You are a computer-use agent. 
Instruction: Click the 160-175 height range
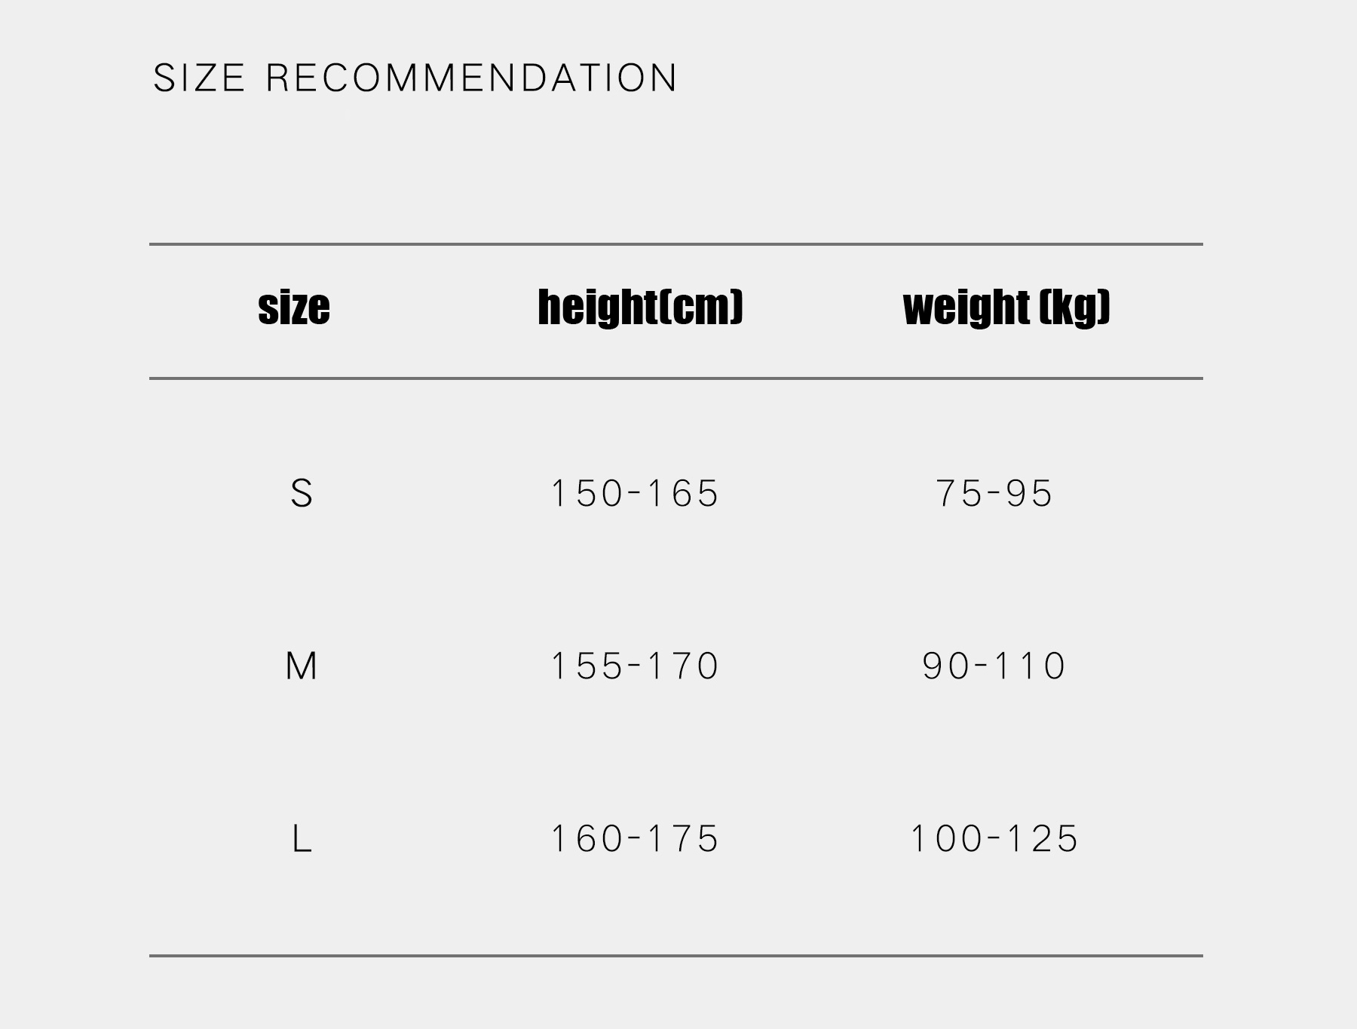tap(635, 839)
